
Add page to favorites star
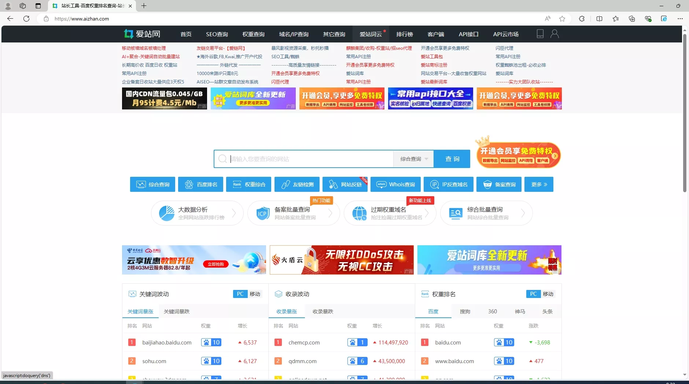tap(562, 19)
